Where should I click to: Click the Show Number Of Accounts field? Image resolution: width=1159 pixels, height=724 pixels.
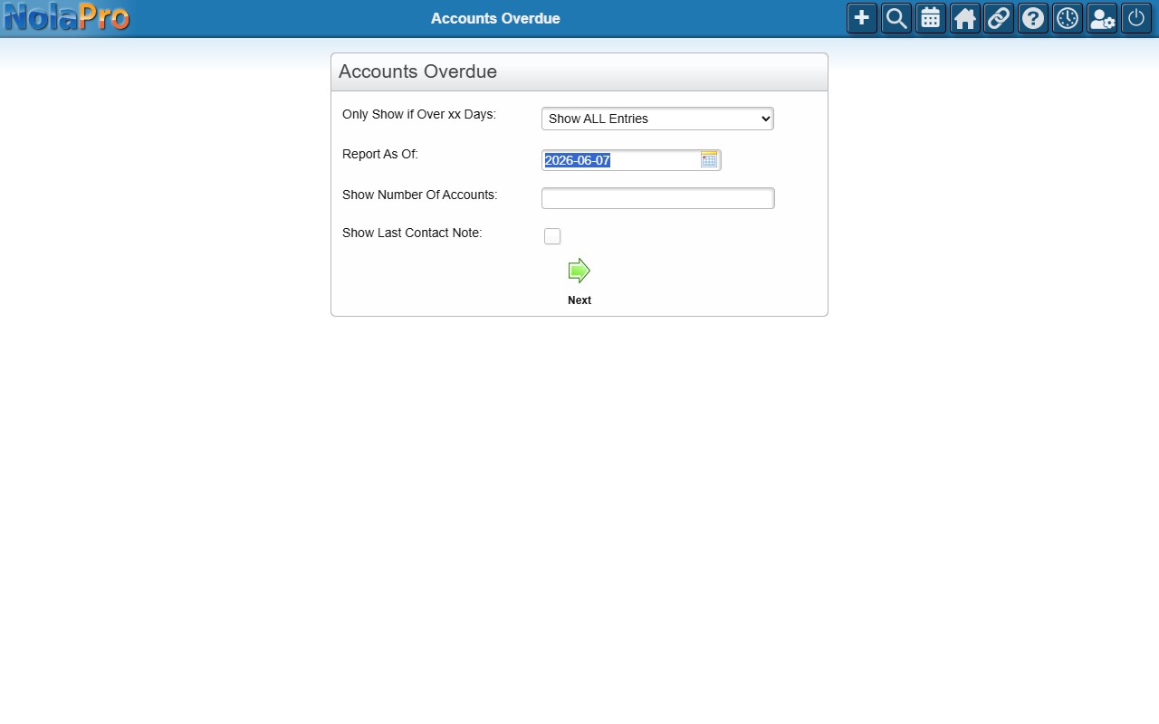[658, 198]
